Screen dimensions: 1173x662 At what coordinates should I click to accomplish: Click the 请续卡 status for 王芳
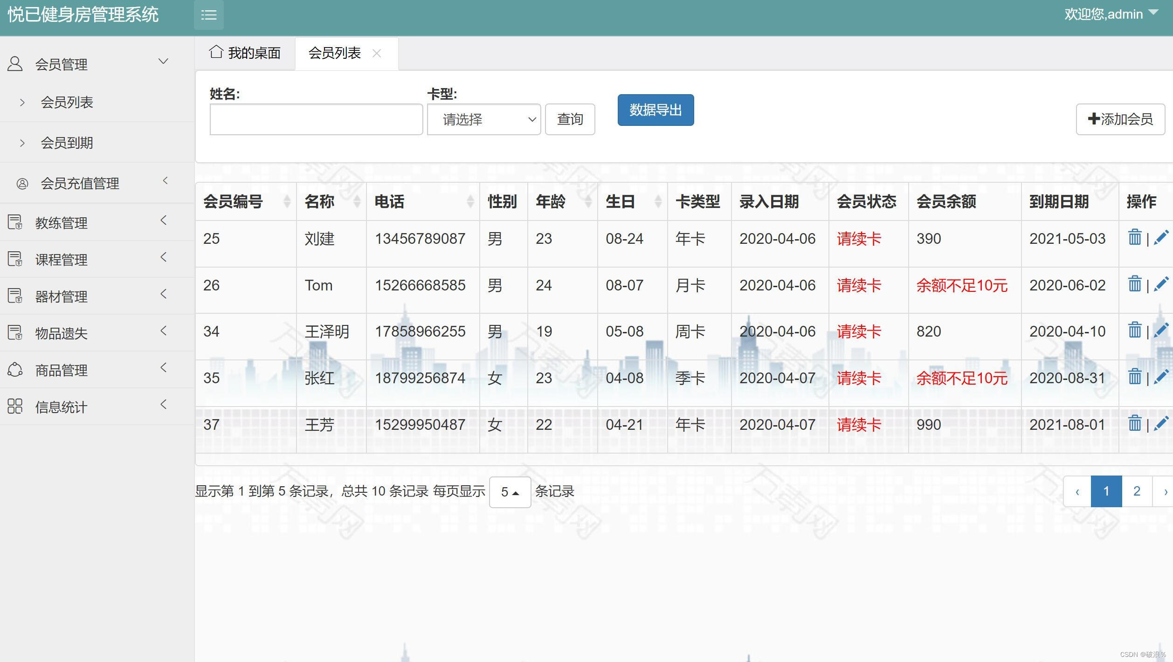859,424
